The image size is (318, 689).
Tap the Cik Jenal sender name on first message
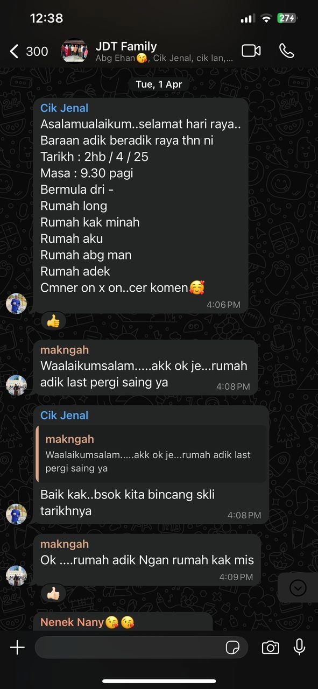64,108
